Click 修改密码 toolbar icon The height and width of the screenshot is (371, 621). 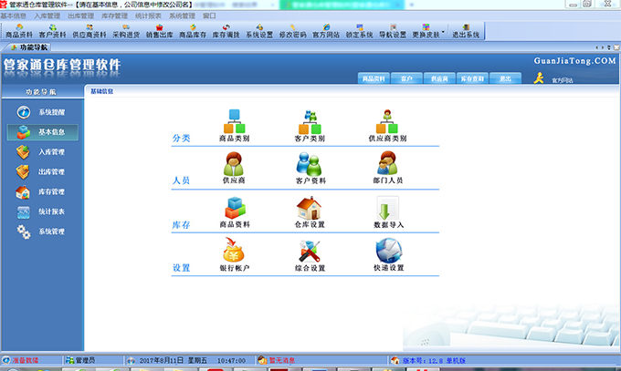tap(292, 31)
